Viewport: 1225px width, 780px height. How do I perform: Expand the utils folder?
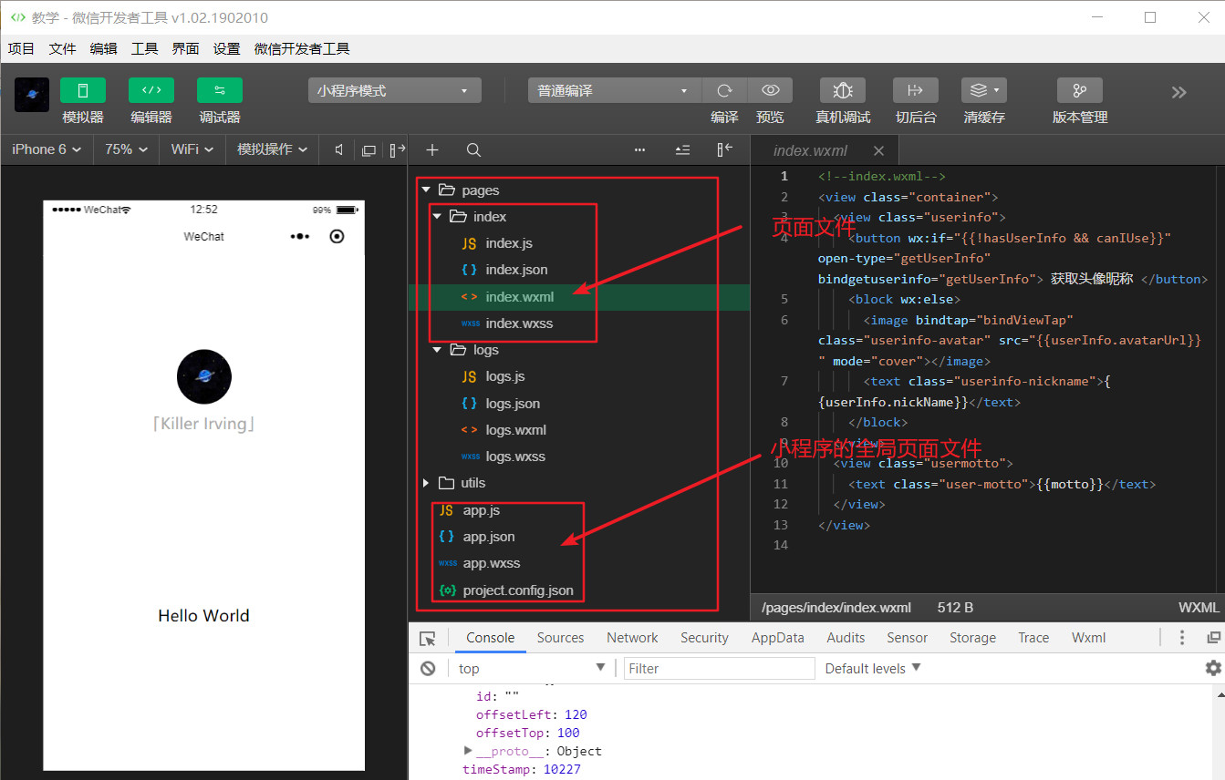426,483
